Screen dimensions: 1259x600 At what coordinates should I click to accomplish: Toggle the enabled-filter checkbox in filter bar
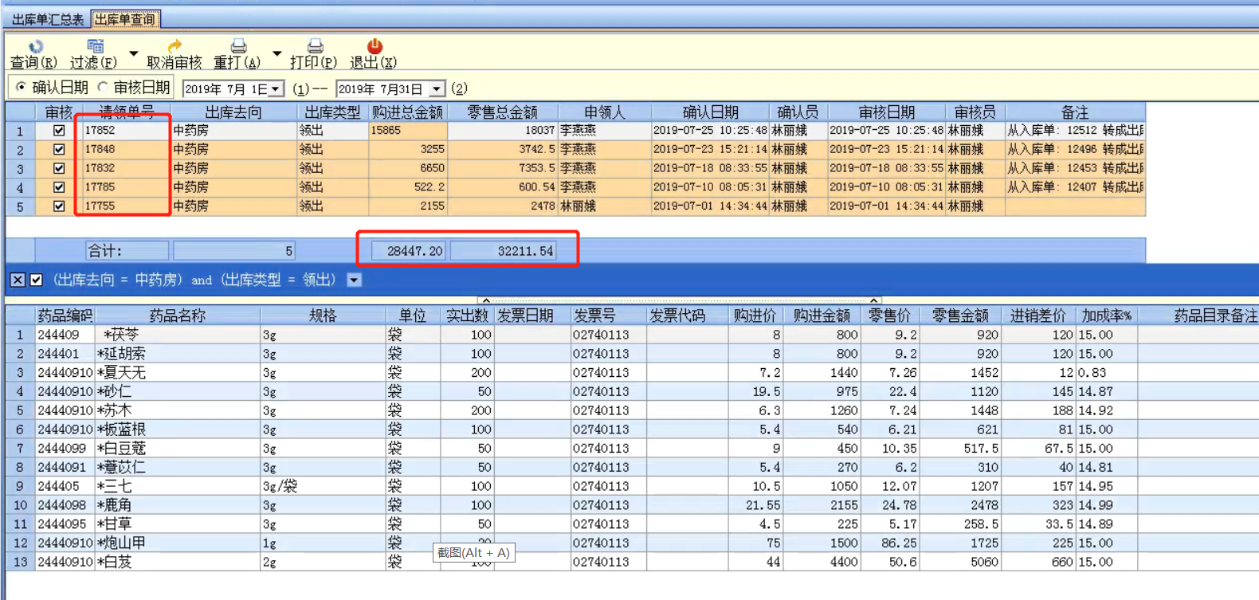pos(36,280)
